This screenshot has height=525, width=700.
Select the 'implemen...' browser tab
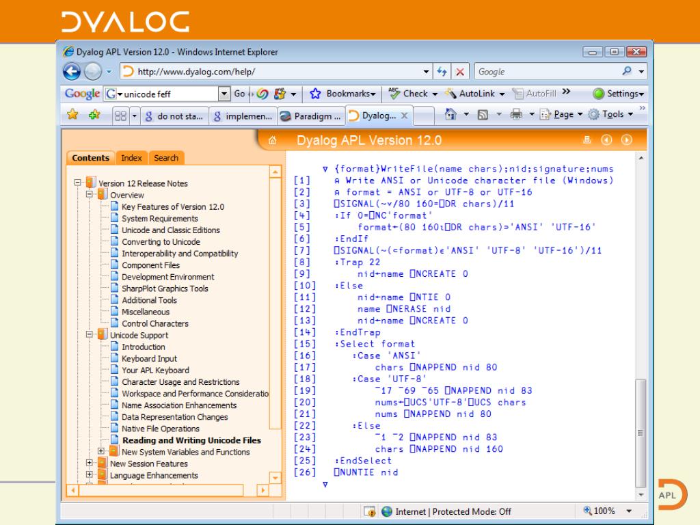pyautogui.click(x=243, y=116)
